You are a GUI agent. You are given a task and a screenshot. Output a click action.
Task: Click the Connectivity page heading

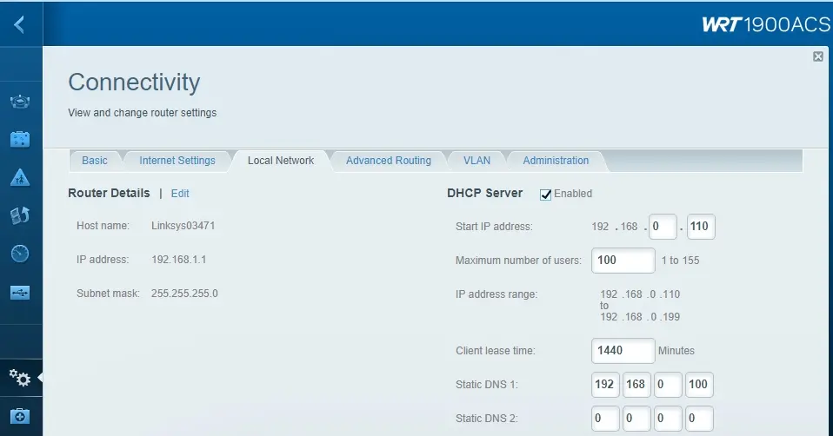point(134,83)
